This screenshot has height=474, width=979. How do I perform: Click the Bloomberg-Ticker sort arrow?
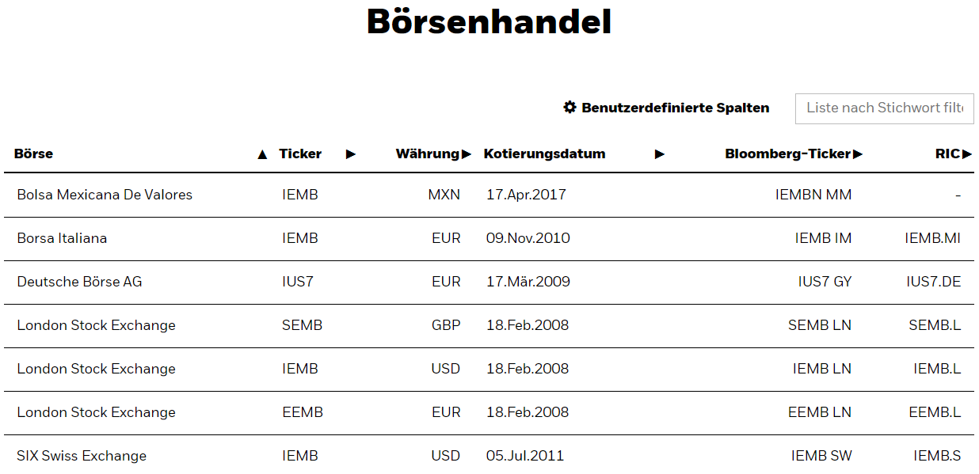coord(858,154)
